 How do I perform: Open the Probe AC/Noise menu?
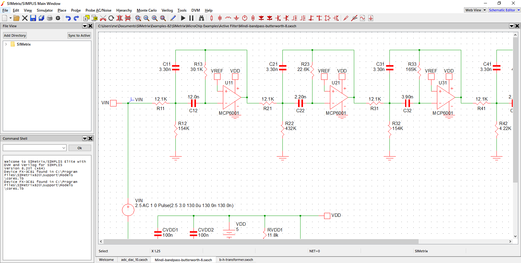coord(98,10)
